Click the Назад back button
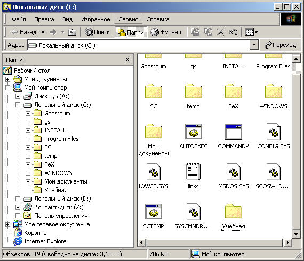 tap(24, 32)
